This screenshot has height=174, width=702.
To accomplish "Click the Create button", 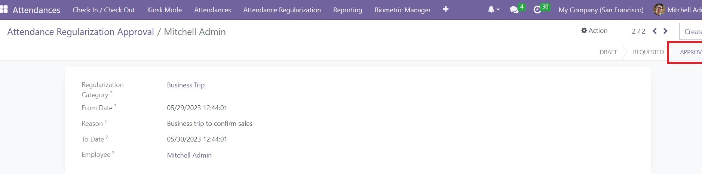I will pyautogui.click(x=692, y=32).
